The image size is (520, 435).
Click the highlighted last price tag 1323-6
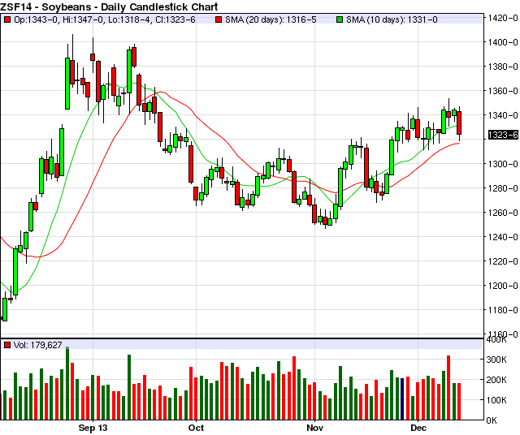click(503, 135)
